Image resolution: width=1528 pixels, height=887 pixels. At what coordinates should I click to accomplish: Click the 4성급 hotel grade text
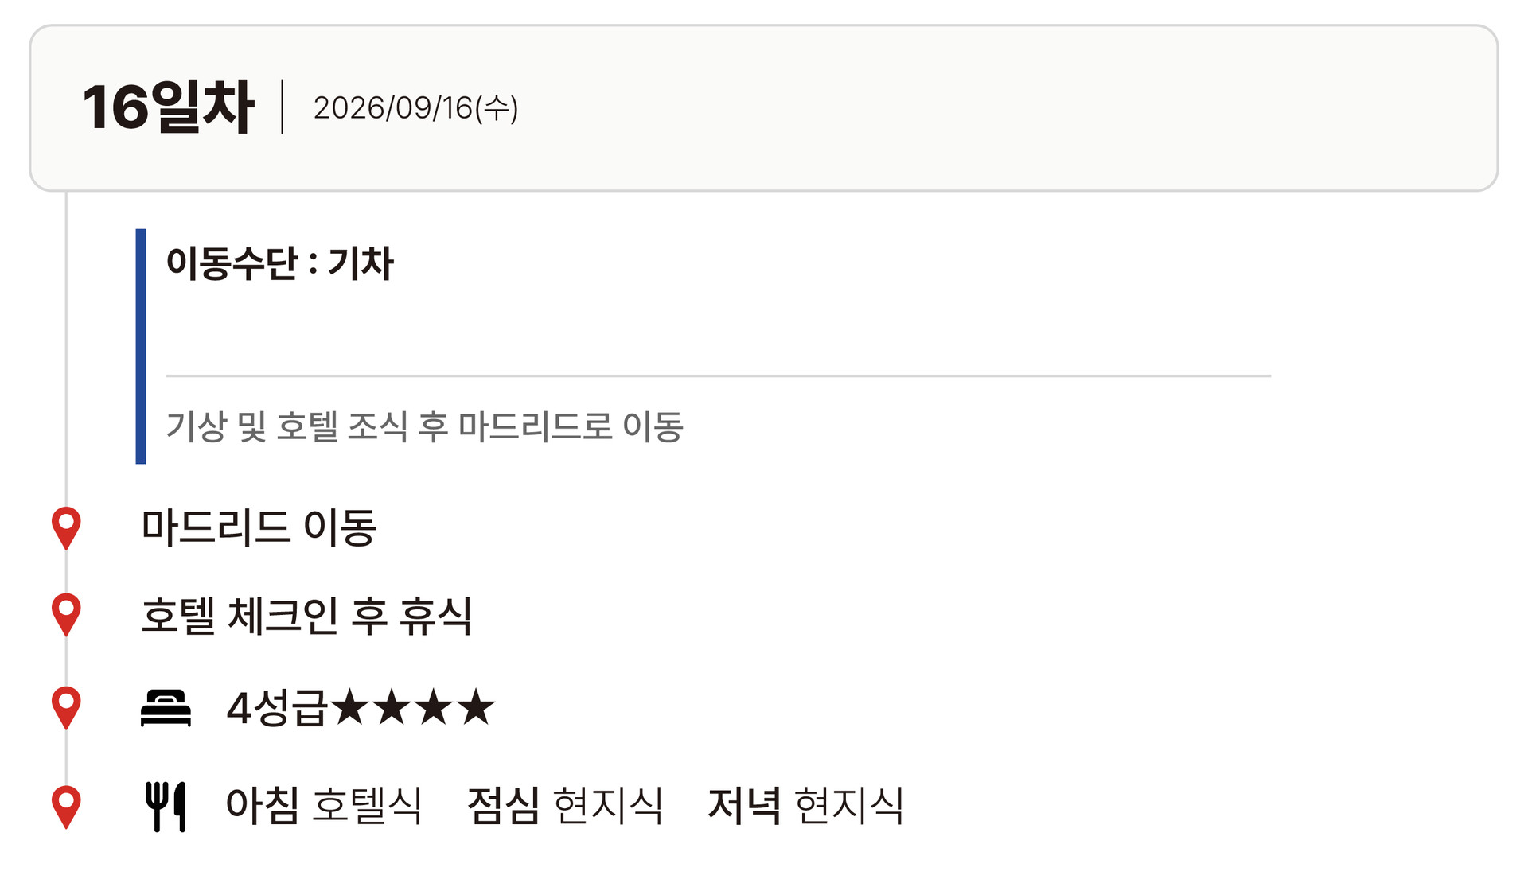click(276, 707)
